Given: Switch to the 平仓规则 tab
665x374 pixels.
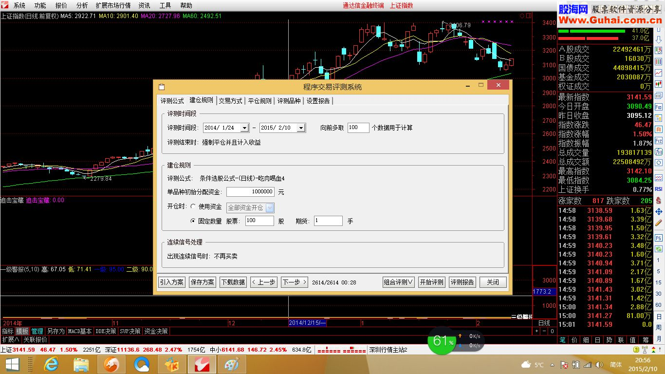Looking at the screenshot, I should (259, 101).
